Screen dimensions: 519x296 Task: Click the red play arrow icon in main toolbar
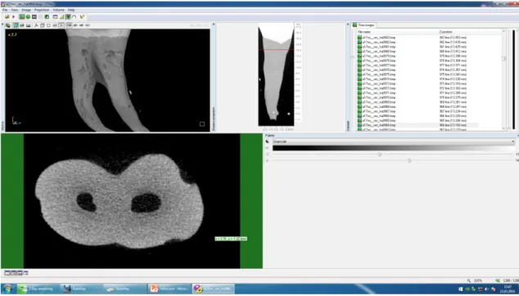click(14, 17)
